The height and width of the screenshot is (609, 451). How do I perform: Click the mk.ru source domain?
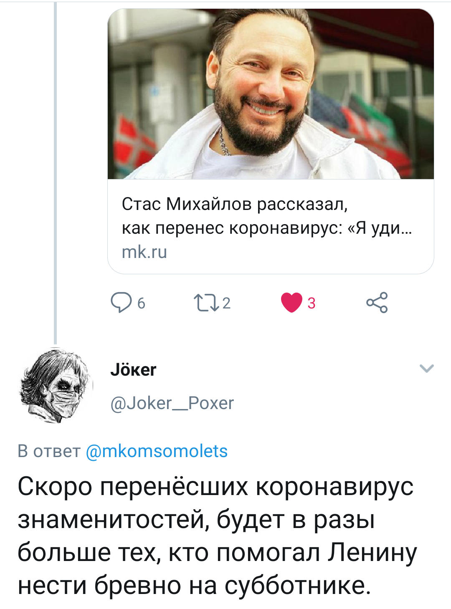144,252
